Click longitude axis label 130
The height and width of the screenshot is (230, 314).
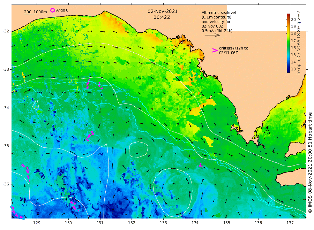tap(68, 223)
